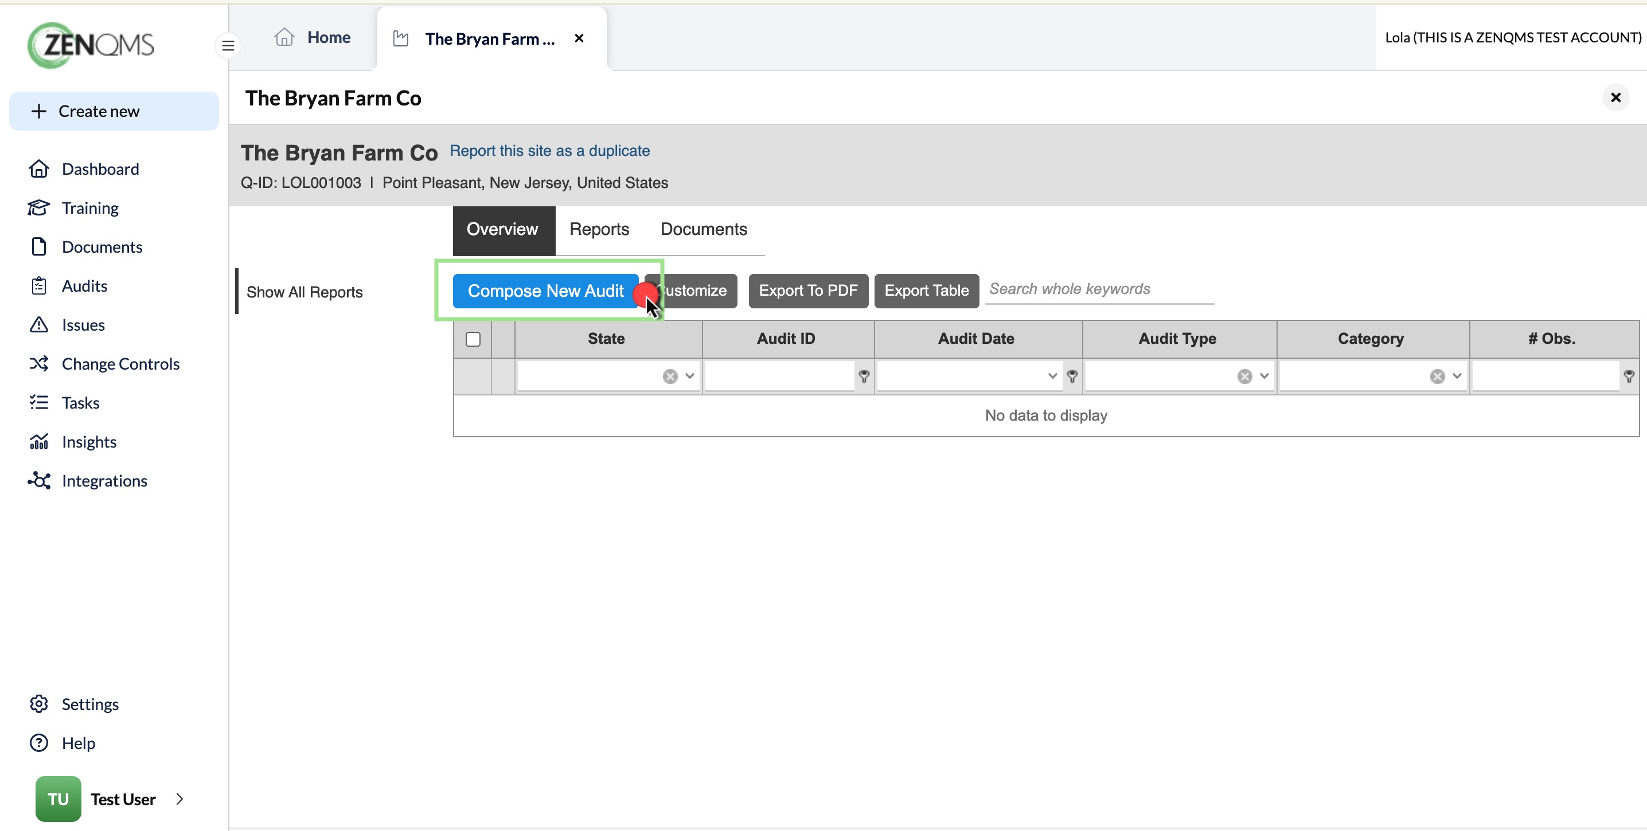Switch to the Reports tab
1647x831 pixels.
[600, 230]
